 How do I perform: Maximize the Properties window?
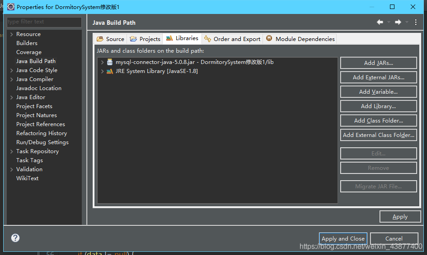[392, 7]
